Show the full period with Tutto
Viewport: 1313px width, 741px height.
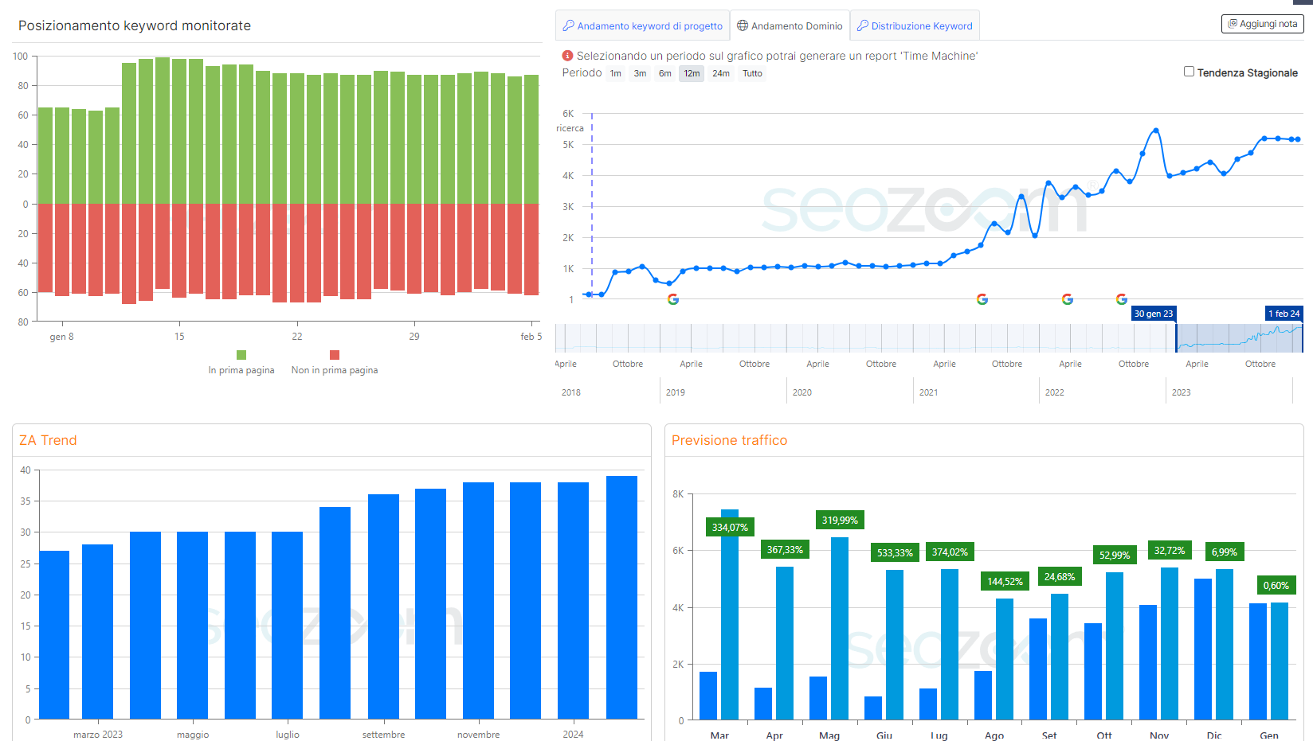click(752, 73)
